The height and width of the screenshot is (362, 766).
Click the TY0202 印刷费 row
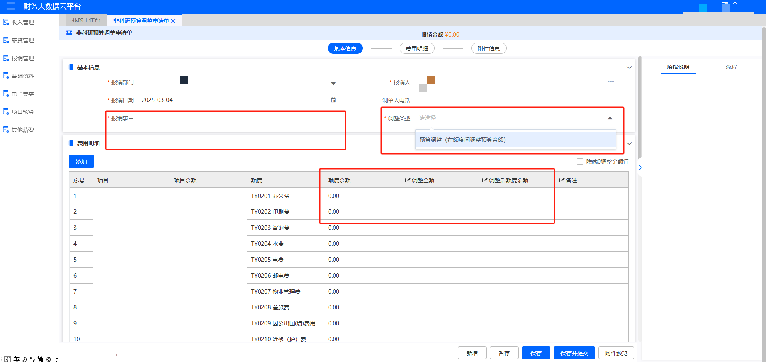click(x=348, y=212)
